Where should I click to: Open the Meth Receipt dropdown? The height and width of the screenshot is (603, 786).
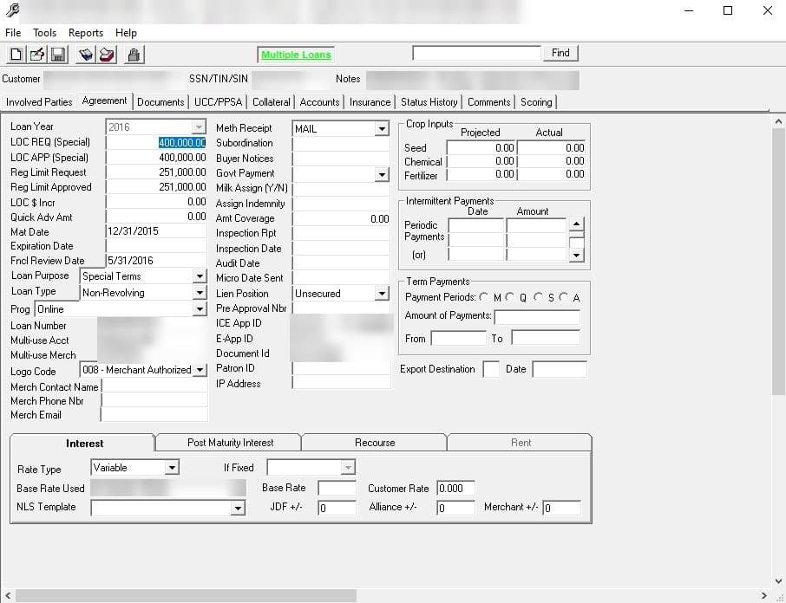pyautogui.click(x=382, y=128)
